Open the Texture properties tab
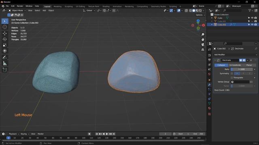The height and width of the screenshot is (145, 259). 210,114
